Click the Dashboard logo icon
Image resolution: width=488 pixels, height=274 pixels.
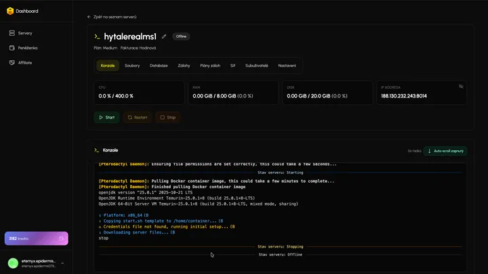(x=10, y=11)
